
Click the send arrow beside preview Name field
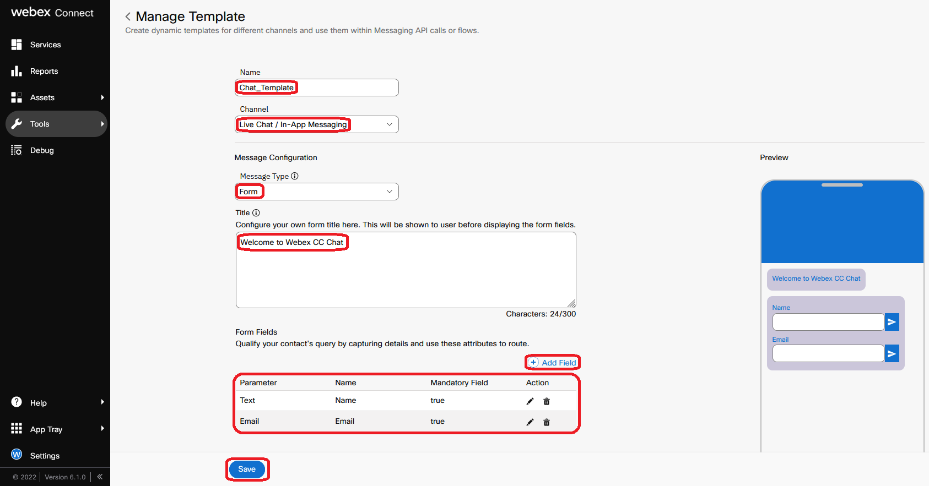point(892,322)
